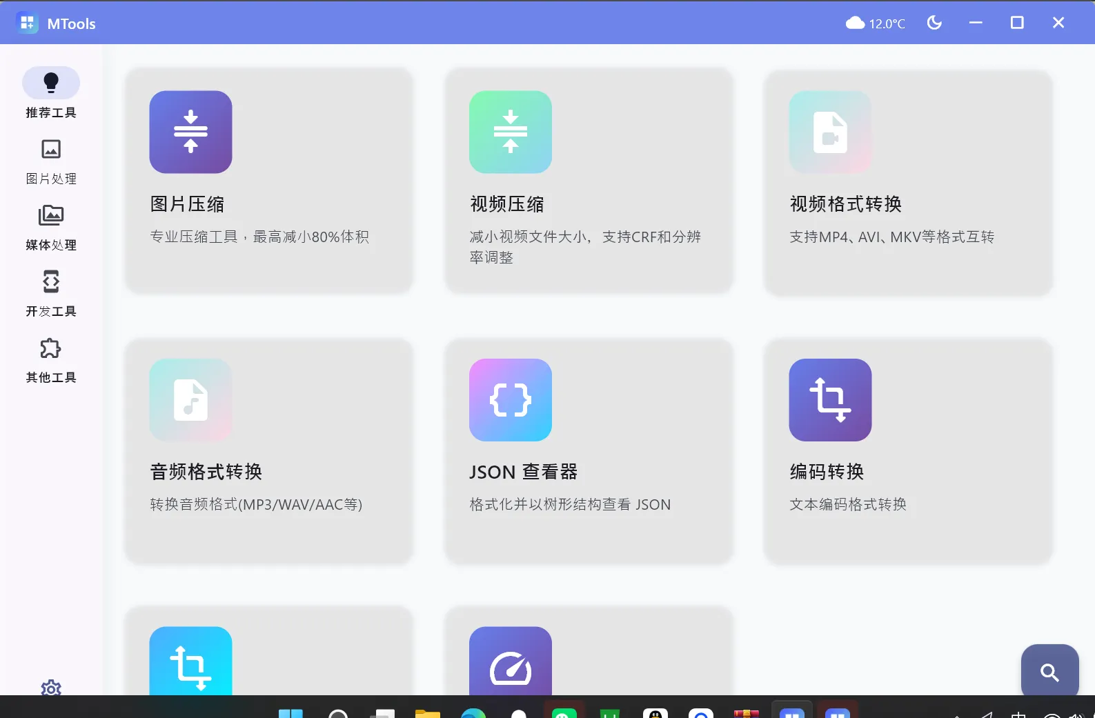Click the 12.0°C weather indicator
This screenshot has width=1095, height=718.
(876, 23)
